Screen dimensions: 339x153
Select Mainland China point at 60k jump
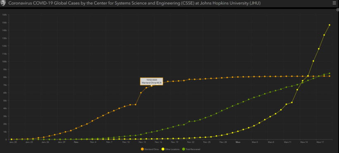click(141, 93)
